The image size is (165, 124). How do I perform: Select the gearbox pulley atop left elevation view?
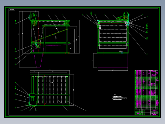(33, 15)
